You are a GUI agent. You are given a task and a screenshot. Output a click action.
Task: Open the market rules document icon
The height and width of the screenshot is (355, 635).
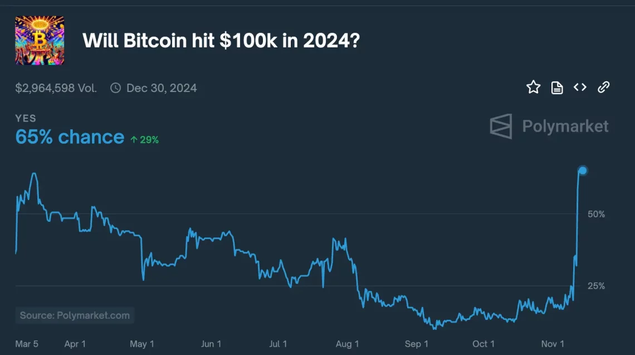click(557, 87)
